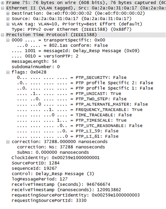Select the PTP_TIMESCALE: True flag row
This screenshot has height=209, width=166.
72,120
